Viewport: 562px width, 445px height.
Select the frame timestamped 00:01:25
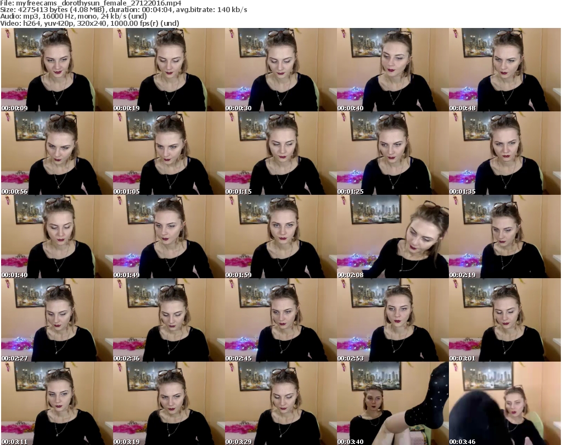(x=393, y=153)
